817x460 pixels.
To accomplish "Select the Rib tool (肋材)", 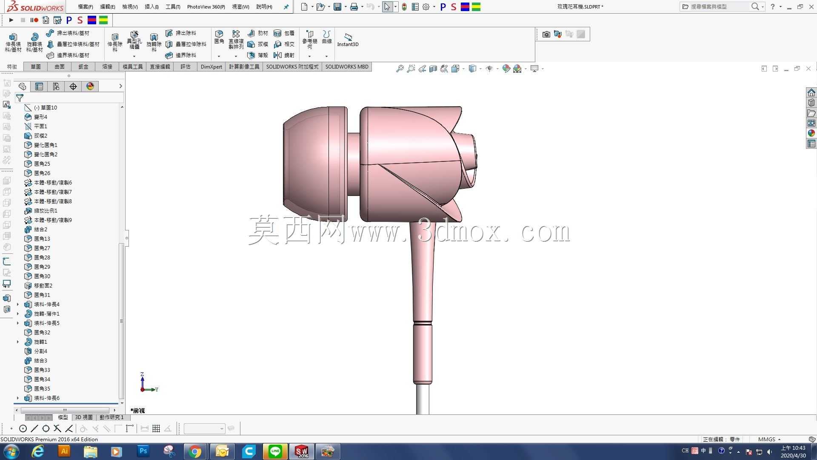I will (x=258, y=33).
